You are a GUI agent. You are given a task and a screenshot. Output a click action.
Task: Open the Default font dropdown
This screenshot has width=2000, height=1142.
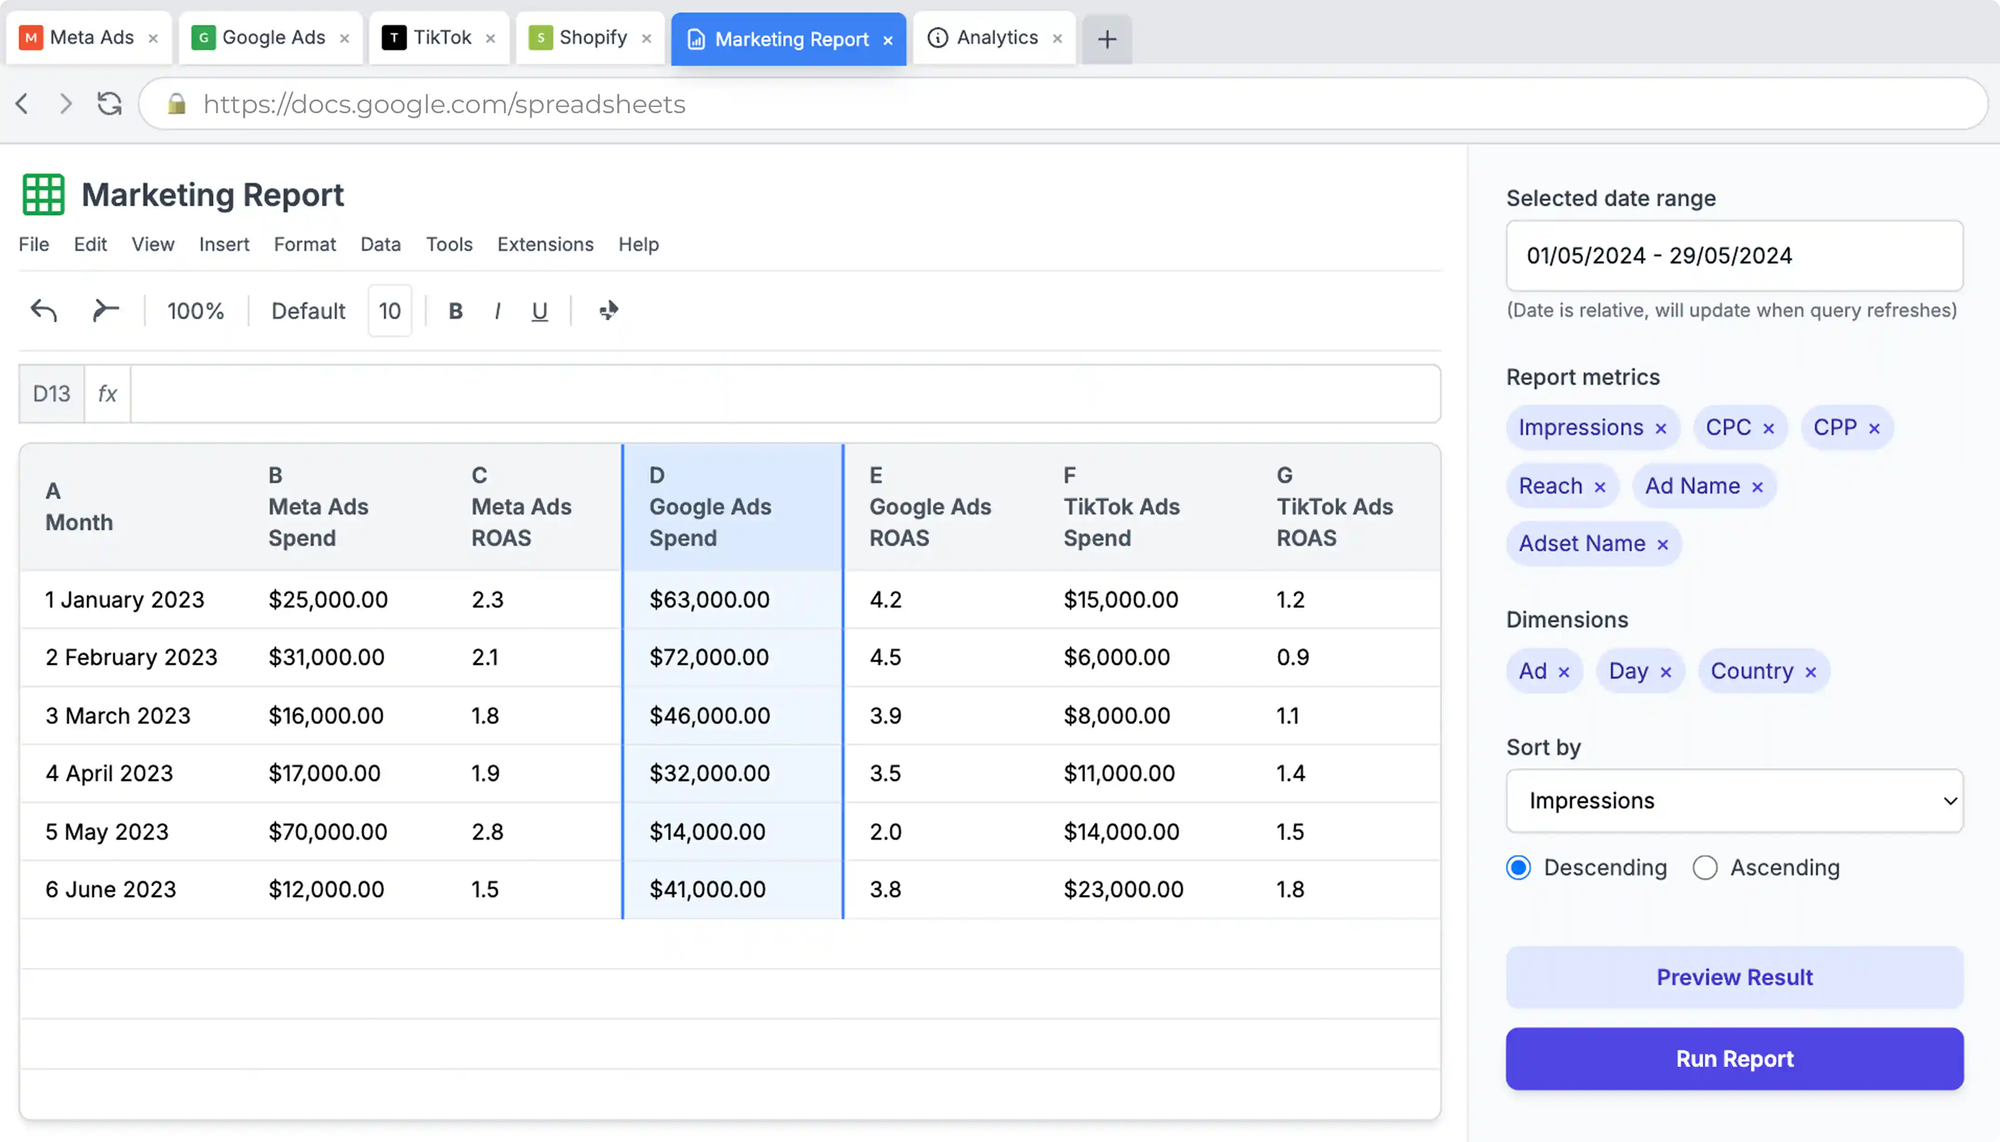tap(308, 311)
